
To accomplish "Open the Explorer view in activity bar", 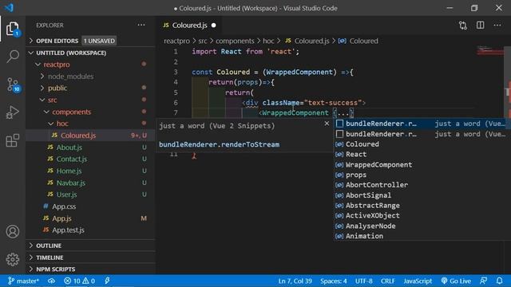I will (13, 29).
